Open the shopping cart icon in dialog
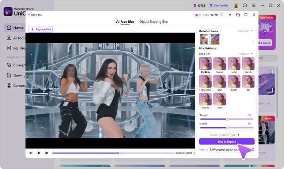 click(x=230, y=15)
